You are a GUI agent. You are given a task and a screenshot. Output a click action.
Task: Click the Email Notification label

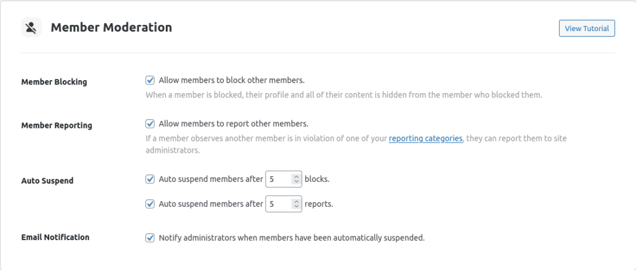tap(55, 237)
